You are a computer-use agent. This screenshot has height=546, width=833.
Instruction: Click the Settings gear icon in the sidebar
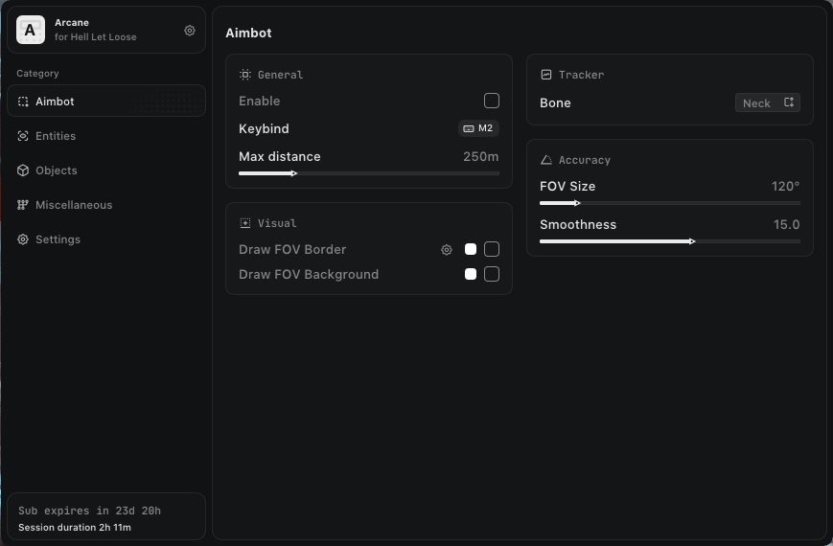click(23, 239)
